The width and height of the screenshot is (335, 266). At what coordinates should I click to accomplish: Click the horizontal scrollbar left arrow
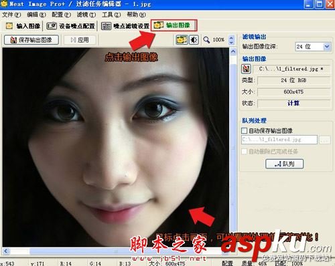(x=6, y=251)
